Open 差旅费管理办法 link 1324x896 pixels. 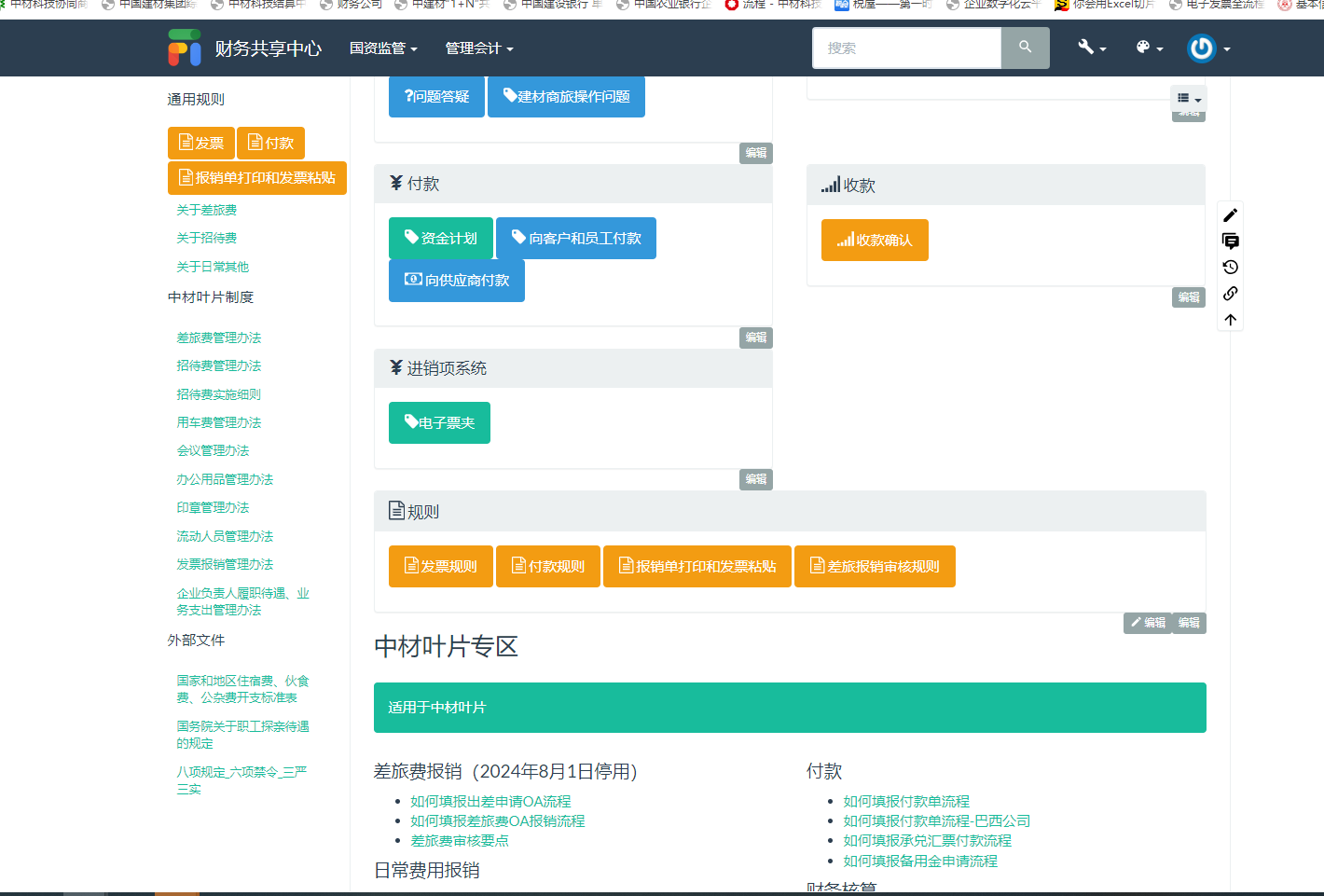[x=219, y=338]
